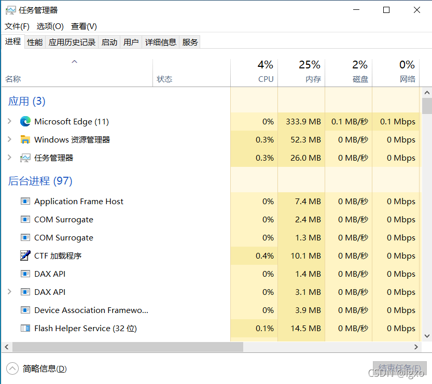Collapse to 简略信息 view arrow
The width and height of the screenshot is (432, 384).
tap(12, 368)
